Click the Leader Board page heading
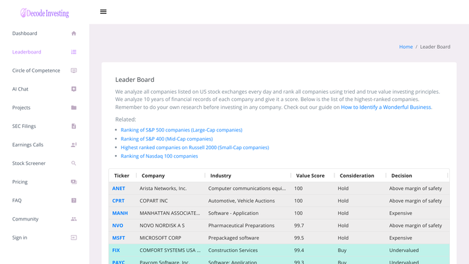469x264 pixels. pyautogui.click(x=135, y=80)
